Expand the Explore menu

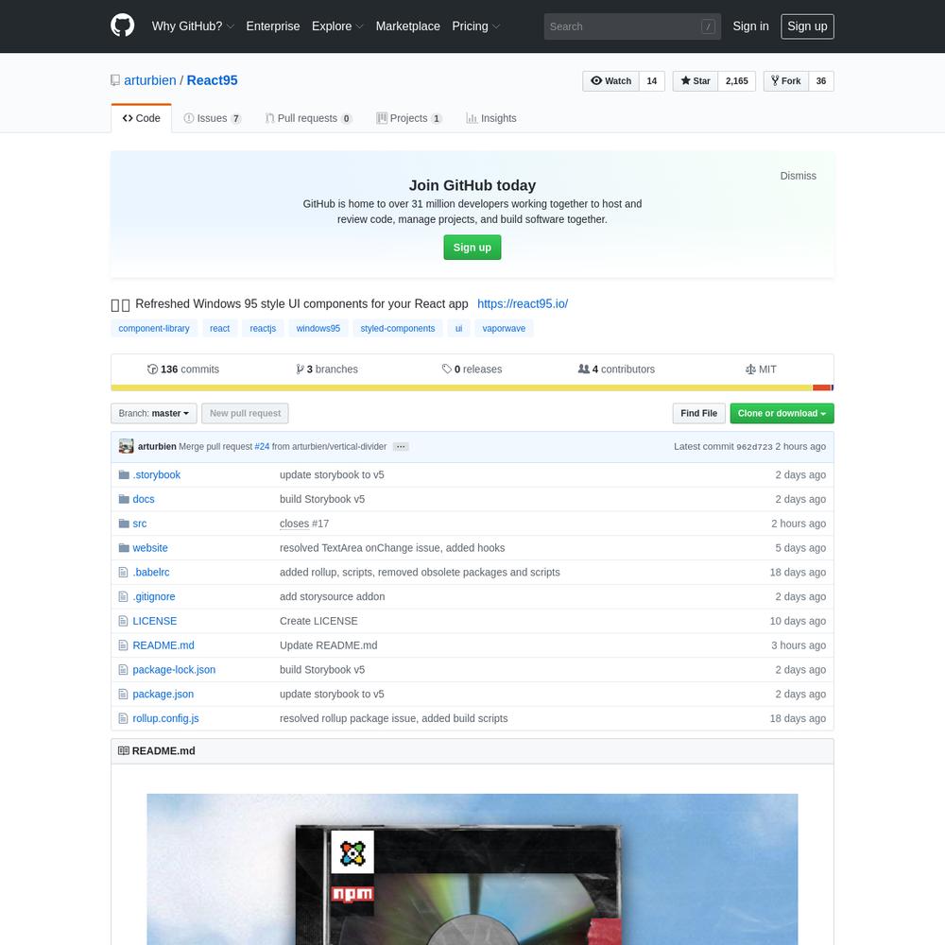[x=337, y=26]
